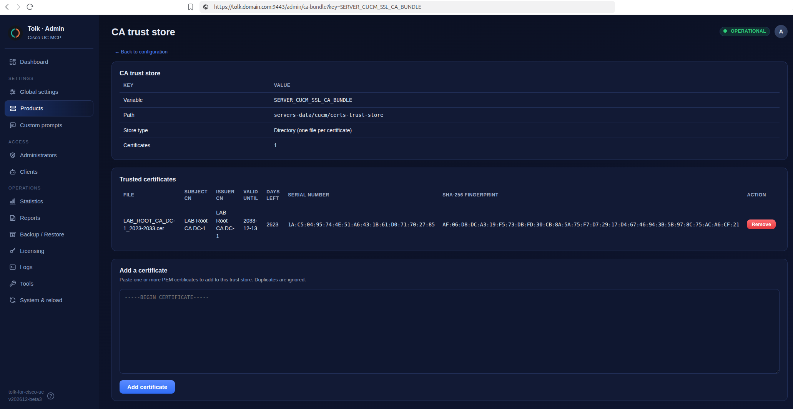Click the Logs terminal icon
793x409 pixels.
coord(13,267)
